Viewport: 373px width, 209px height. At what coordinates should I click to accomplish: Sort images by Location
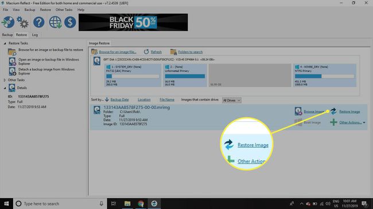[144, 100]
